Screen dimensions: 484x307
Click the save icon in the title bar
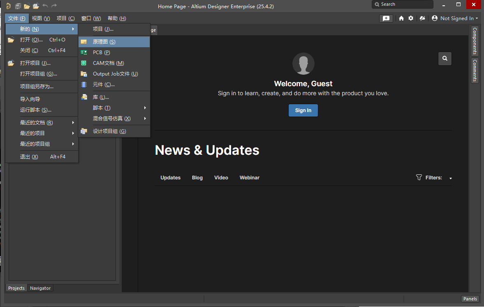point(18,6)
